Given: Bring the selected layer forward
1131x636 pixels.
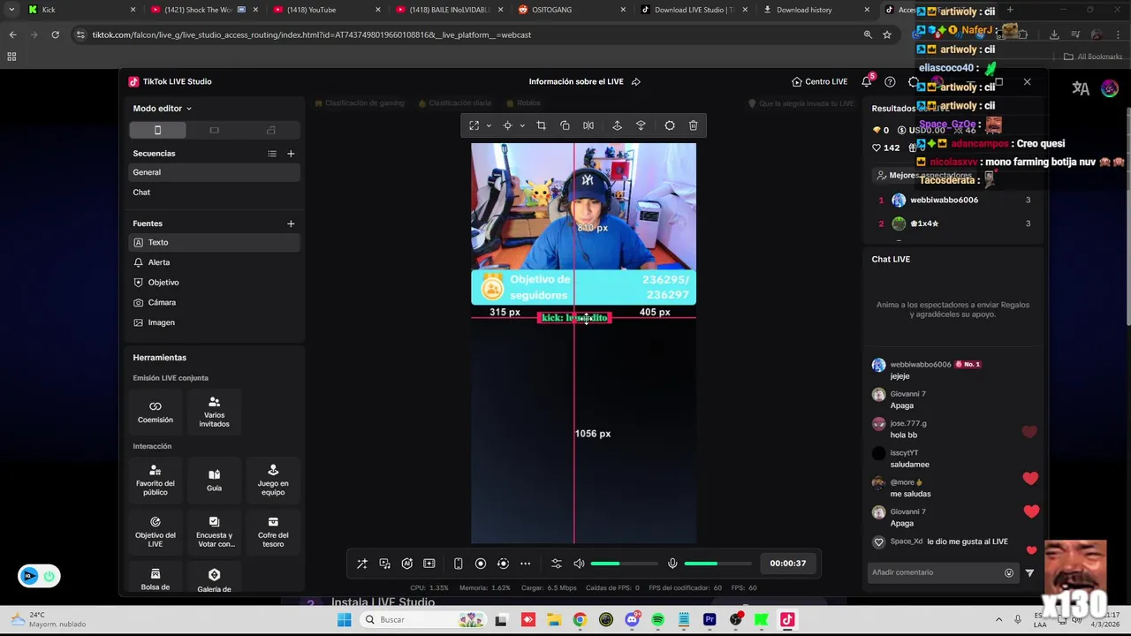Looking at the screenshot, I should tap(617, 125).
